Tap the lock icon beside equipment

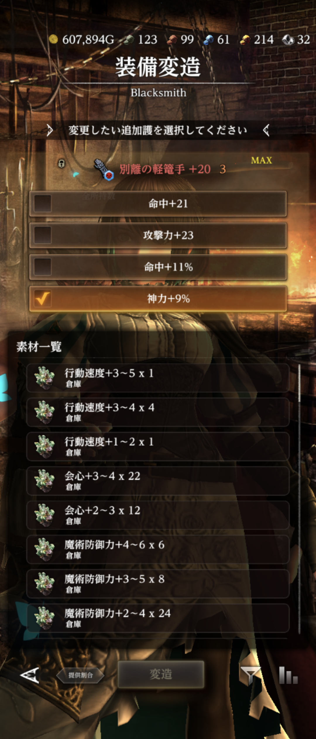pyautogui.click(x=61, y=163)
